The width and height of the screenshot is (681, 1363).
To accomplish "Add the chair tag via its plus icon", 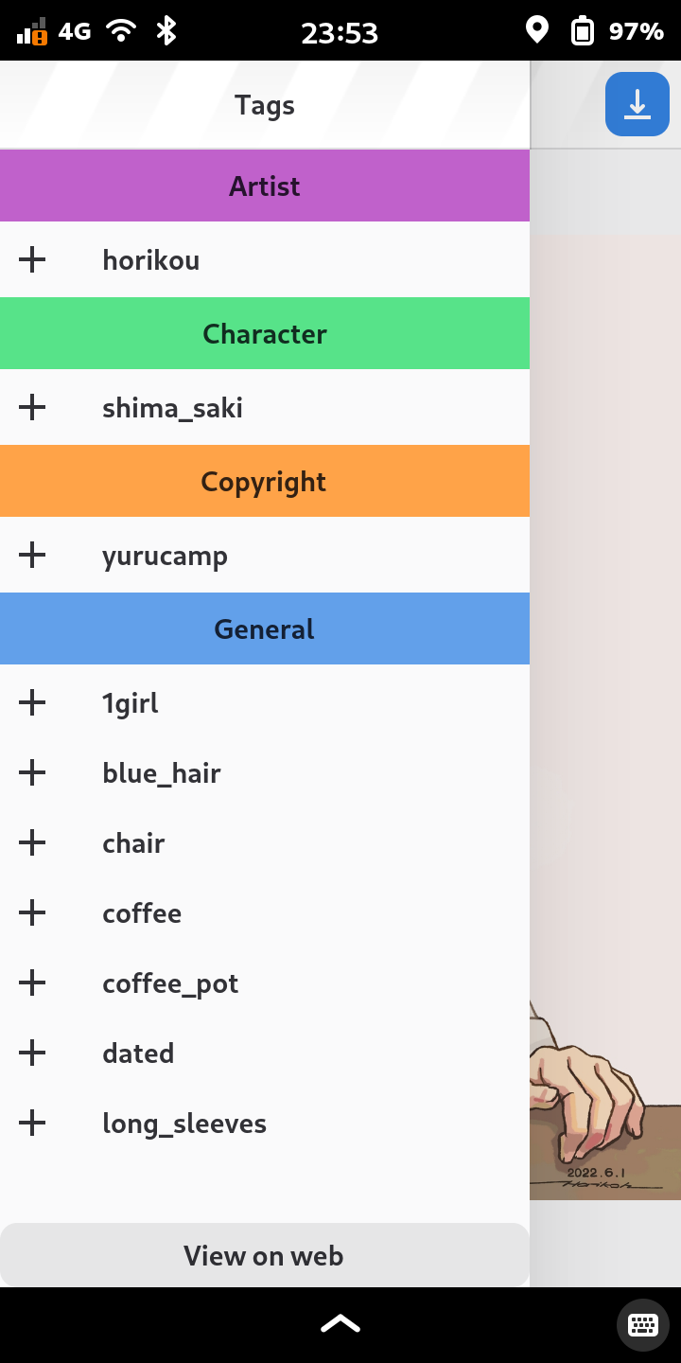I will point(32,842).
